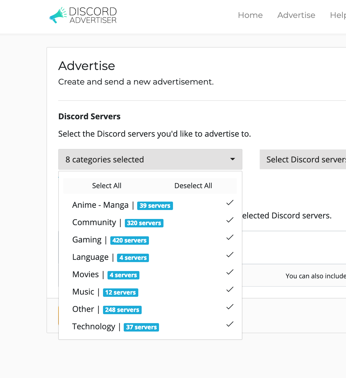Click the '4 servers' badge beside Language

(133, 258)
